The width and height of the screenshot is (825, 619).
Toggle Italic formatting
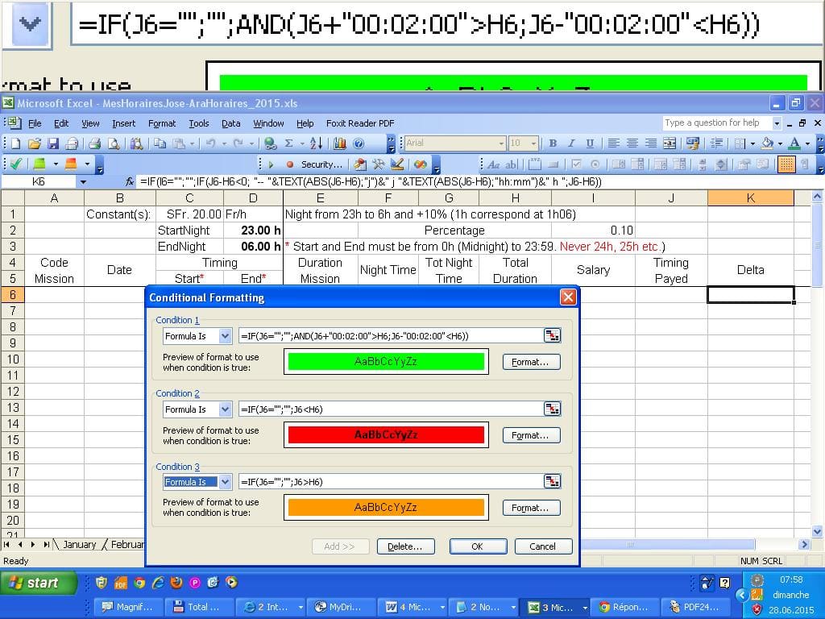click(571, 143)
